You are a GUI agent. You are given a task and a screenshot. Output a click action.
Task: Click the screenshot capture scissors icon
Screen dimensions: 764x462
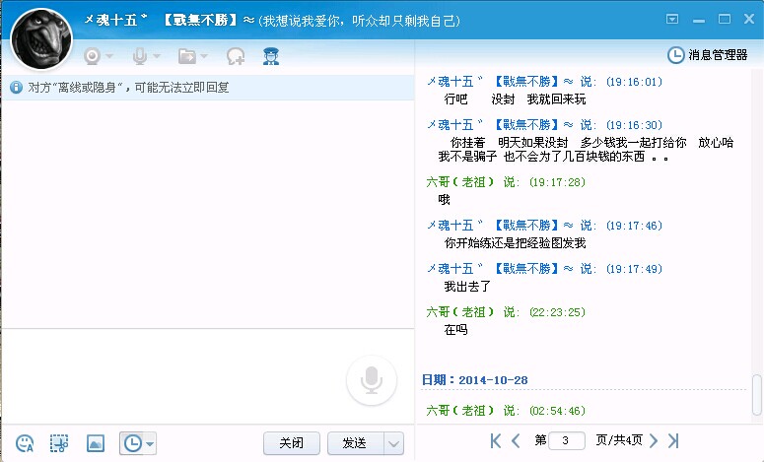(59, 443)
